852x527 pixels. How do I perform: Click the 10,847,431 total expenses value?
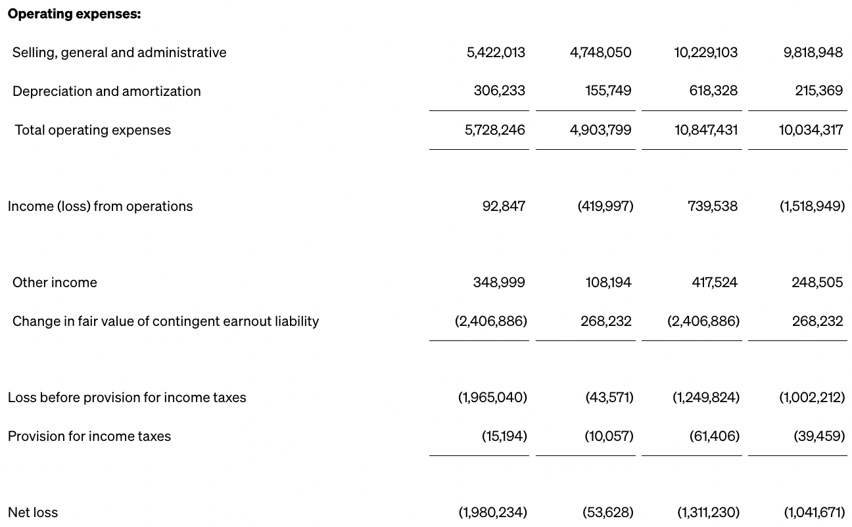point(706,130)
